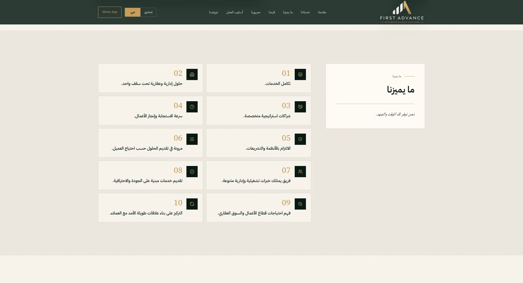This screenshot has height=283, width=523.
Task: Click the shield check icon beside 05
Action: coord(300,139)
